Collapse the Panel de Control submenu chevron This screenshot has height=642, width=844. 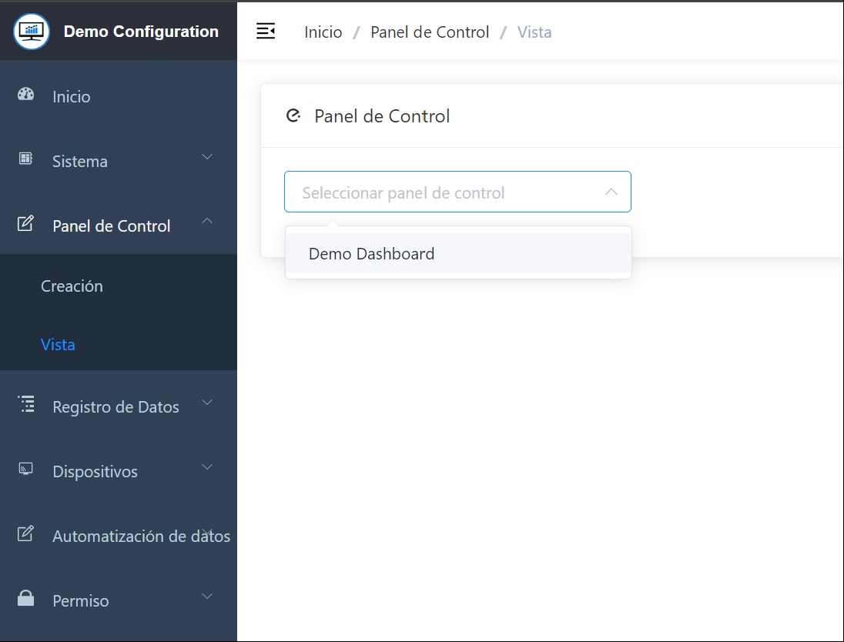(207, 222)
